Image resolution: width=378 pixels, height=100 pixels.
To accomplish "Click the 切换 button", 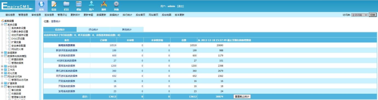I will click(373, 15).
